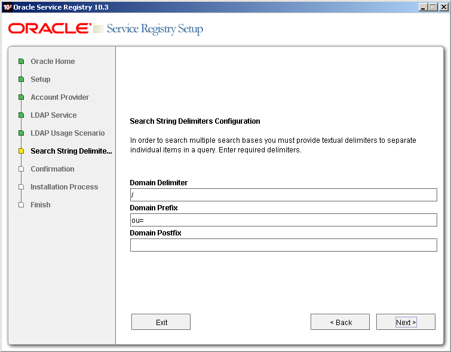Click the Search String Delimiters Configuration heading
The width and height of the screenshot is (451, 352).
tap(195, 121)
